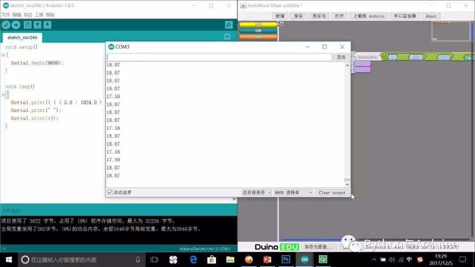The width and height of the screenshot is (475, 267).
Task: Click the console line about 3022 字节
Action: 88,221
